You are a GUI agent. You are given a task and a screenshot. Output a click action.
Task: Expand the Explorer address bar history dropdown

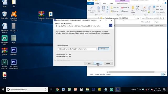[x=136, y=18]
